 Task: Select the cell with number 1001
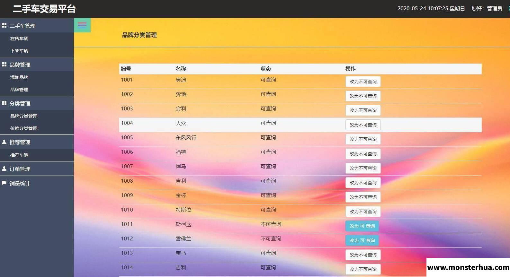127,80
